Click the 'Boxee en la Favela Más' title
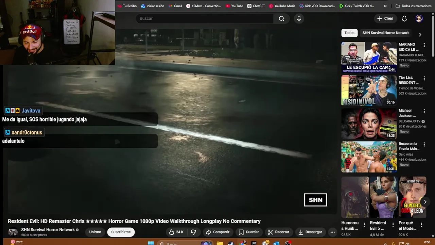Image resolution: width=435 pixels, height=245 pixels. (409, 146)
